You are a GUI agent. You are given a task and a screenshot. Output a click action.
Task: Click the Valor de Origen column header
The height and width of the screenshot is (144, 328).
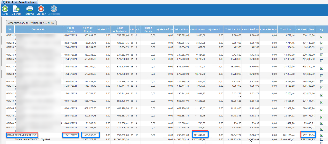[x=88, y=29]
